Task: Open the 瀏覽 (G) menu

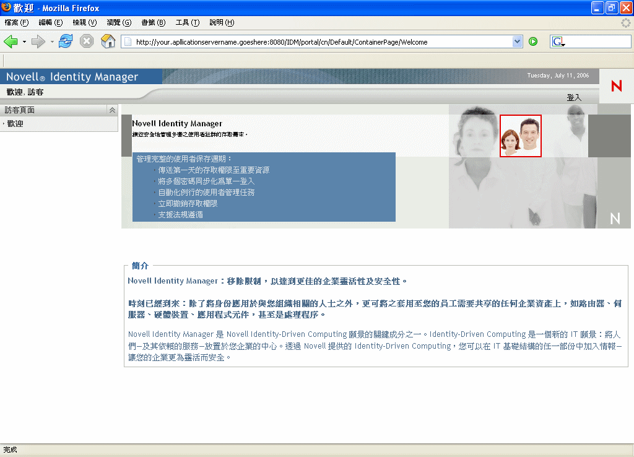Action: click(x=119, y=23)
